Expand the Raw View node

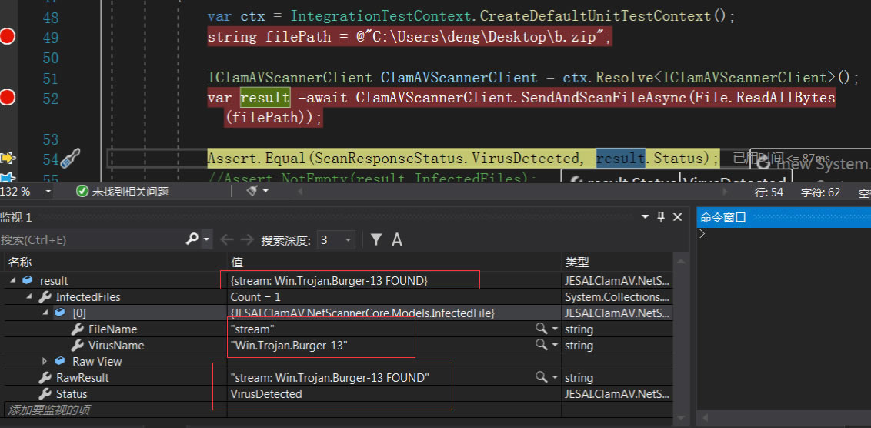coord(45,361)
